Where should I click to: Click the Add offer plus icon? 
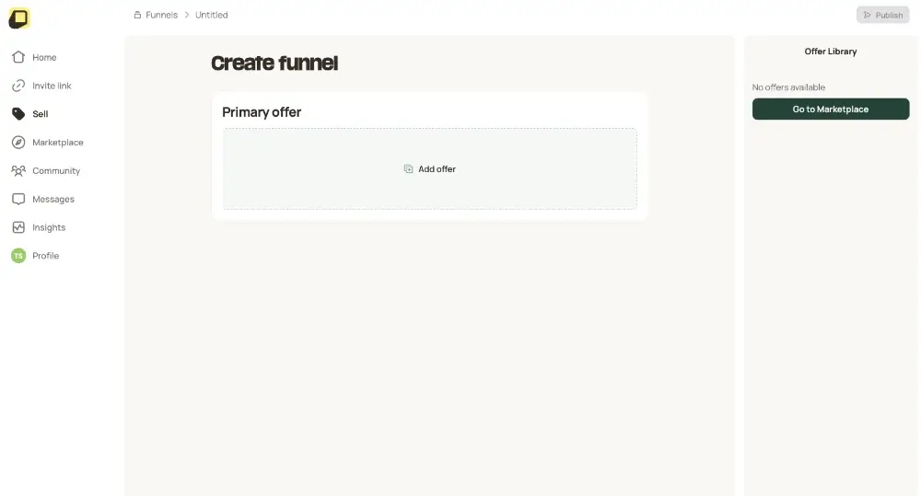pos(408,169)
